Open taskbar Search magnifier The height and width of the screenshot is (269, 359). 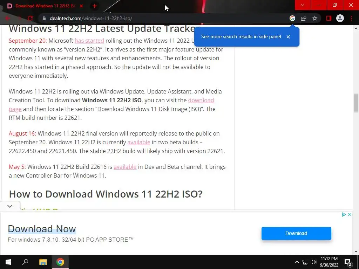coord(25,262)
